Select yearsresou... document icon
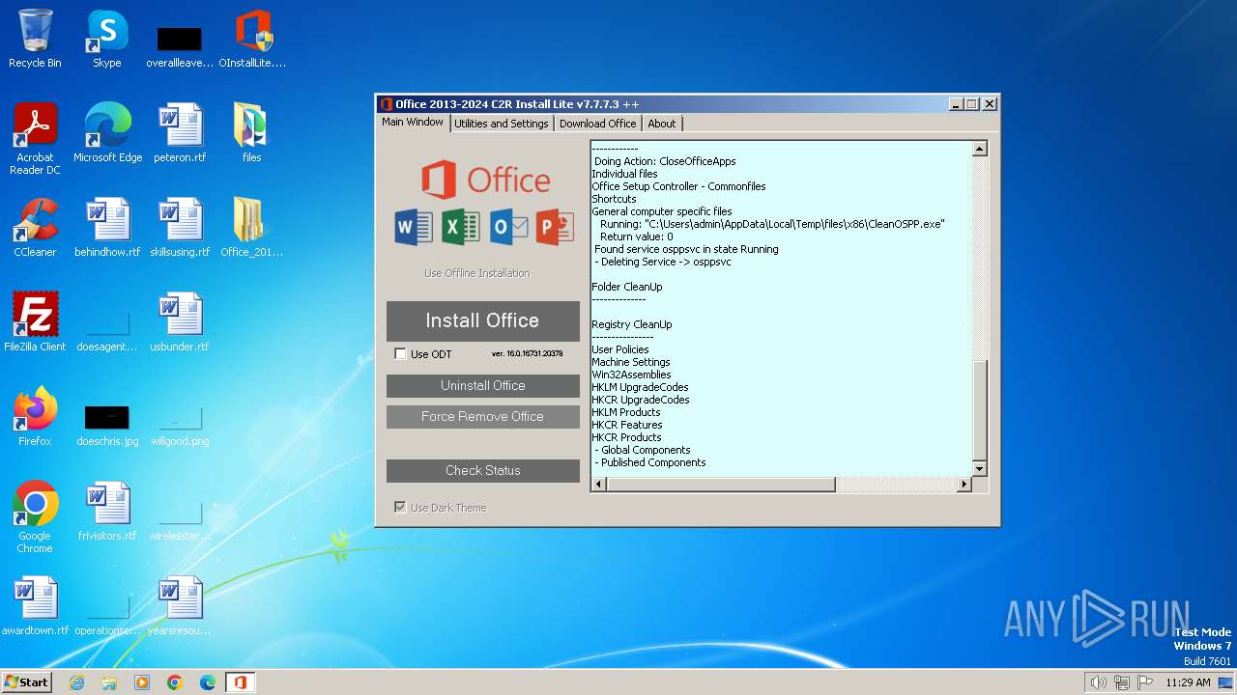This screenshot has height=695, width=1237. coord(180,606)
